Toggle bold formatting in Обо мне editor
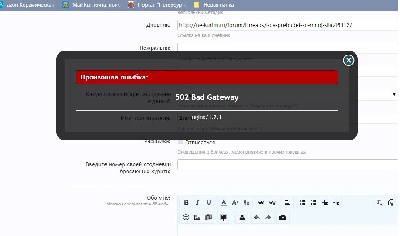 click(186, 202)
